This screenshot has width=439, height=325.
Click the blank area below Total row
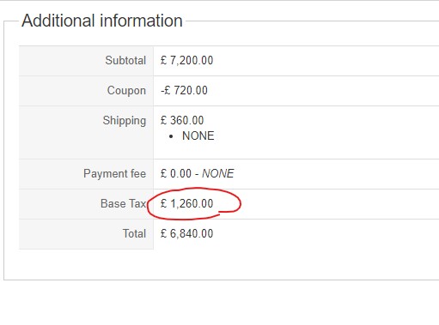[221, 264]
